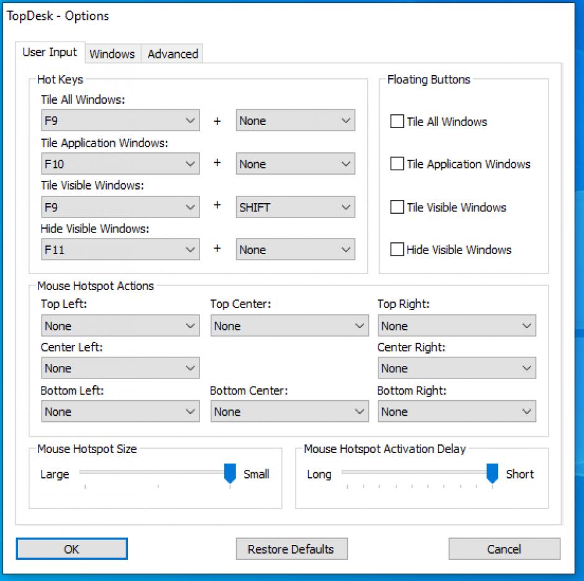This screenshot has height=581, width=584.
Task: Open the Top Left hotspot dropdown
Action: (121, 326)
